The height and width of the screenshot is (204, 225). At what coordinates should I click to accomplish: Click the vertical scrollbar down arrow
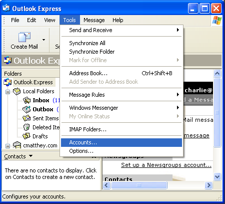pos(217,176)
